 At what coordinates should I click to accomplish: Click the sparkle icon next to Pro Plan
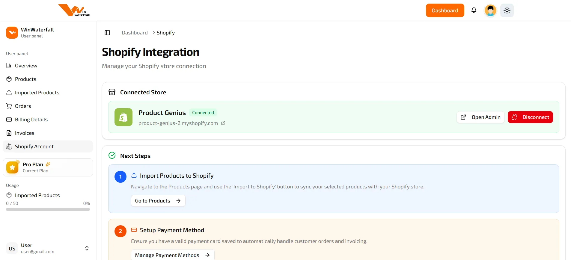[x=48, y=164]
